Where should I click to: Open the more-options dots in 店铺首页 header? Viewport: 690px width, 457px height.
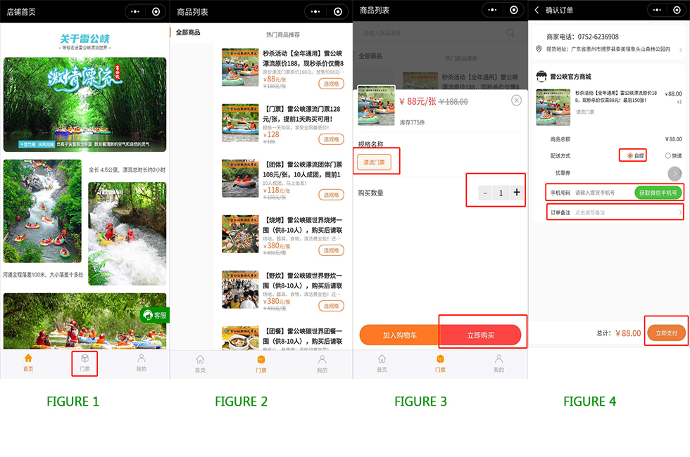click(x=135, y=12)
